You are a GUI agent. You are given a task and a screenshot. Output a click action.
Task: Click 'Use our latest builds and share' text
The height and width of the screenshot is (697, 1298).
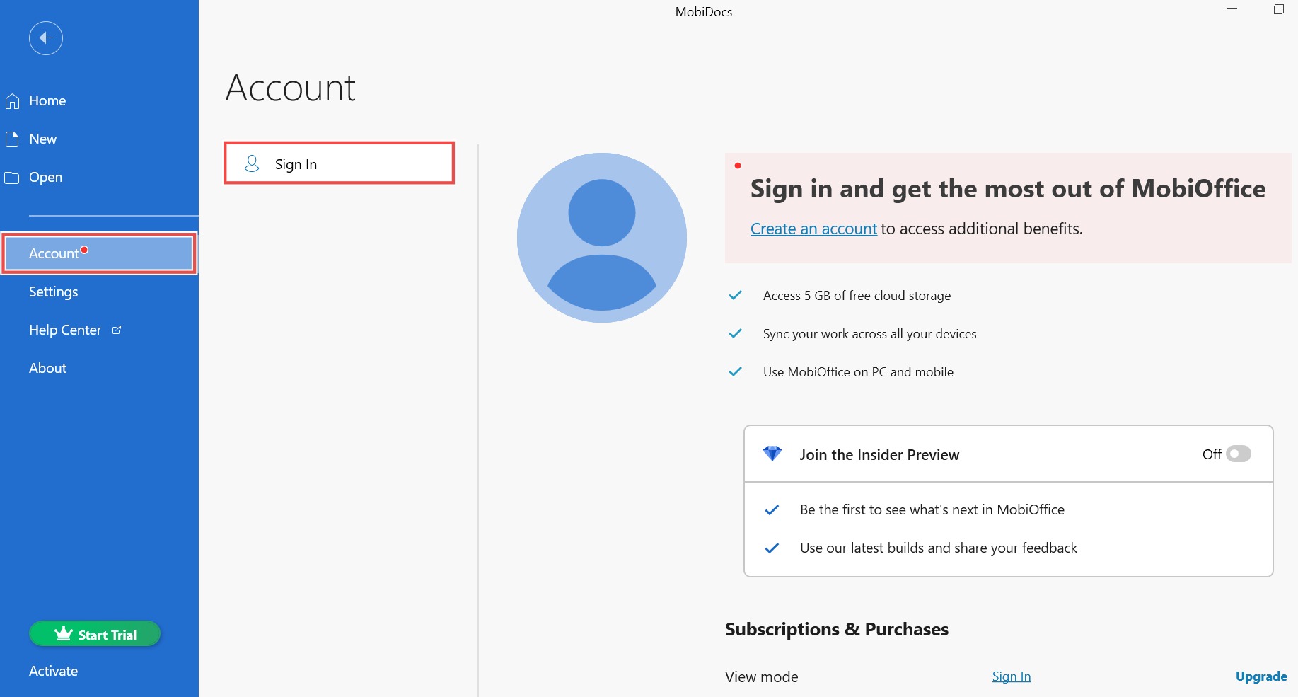pos(939,548)
